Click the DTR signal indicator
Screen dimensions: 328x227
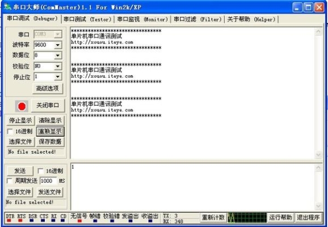(9, 217)
